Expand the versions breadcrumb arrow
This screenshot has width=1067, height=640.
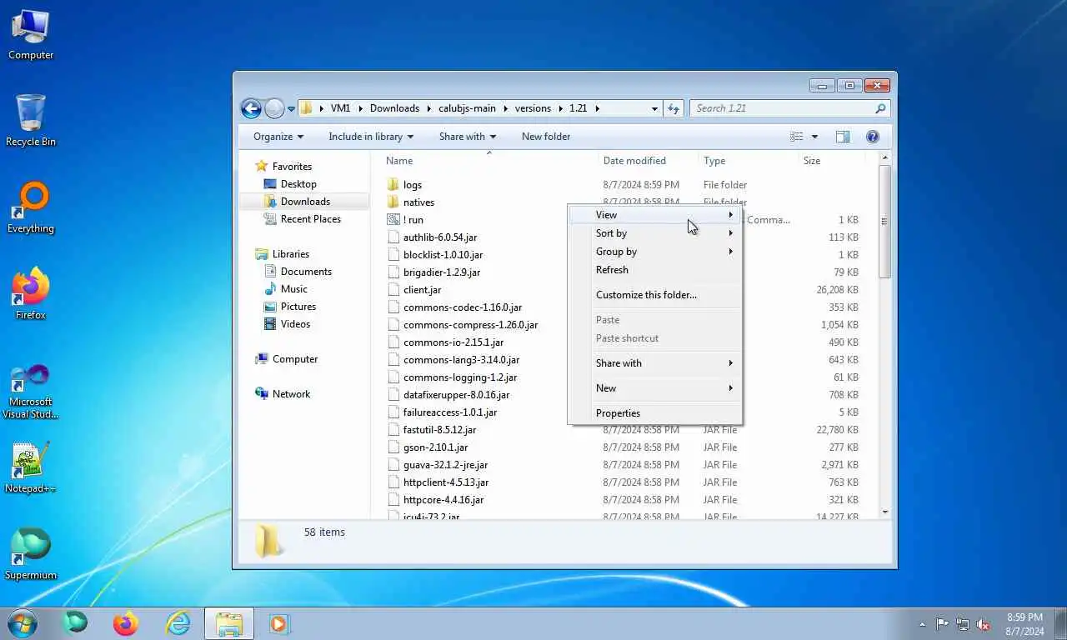click(x=560, y=108)
